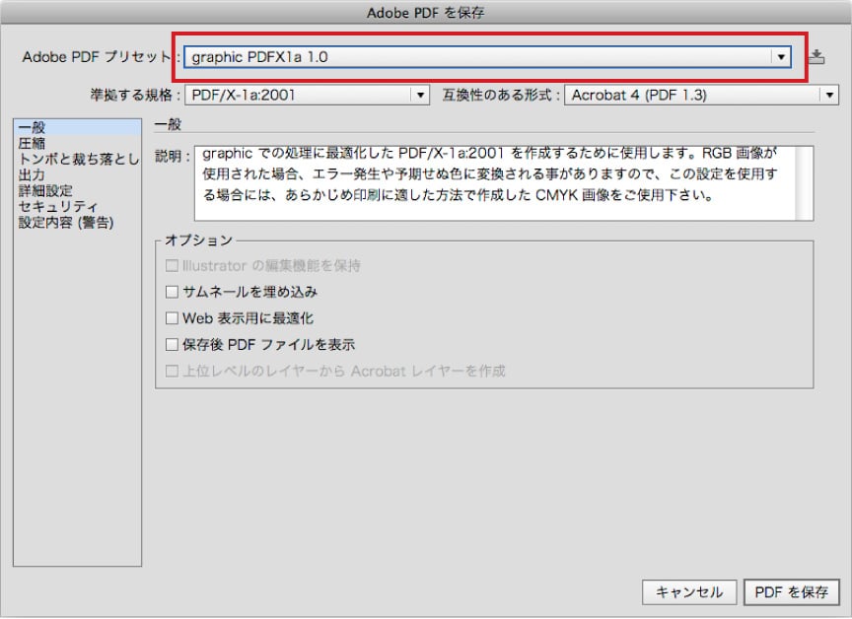Select 出力 in the category list

(32, 174)
